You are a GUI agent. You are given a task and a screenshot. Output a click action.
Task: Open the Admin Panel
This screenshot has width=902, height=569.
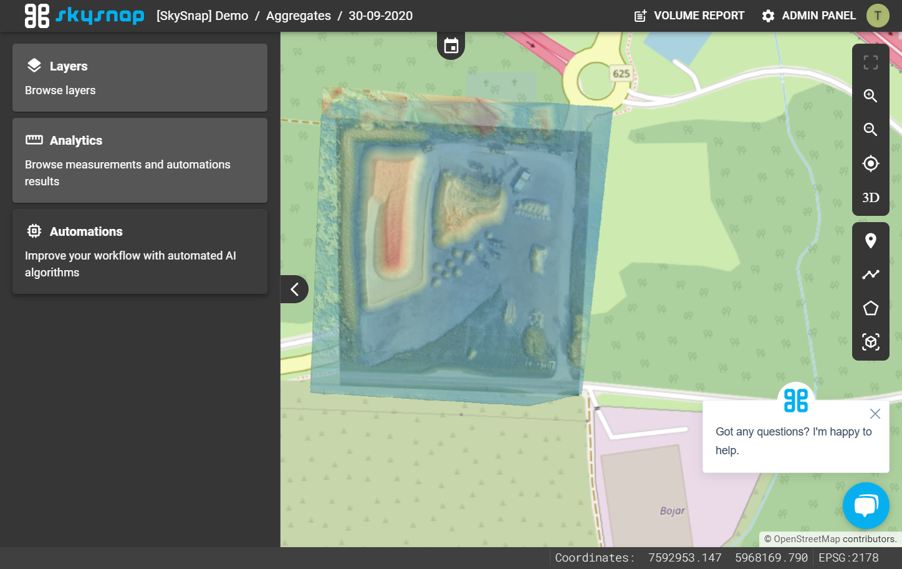(808, 16)
